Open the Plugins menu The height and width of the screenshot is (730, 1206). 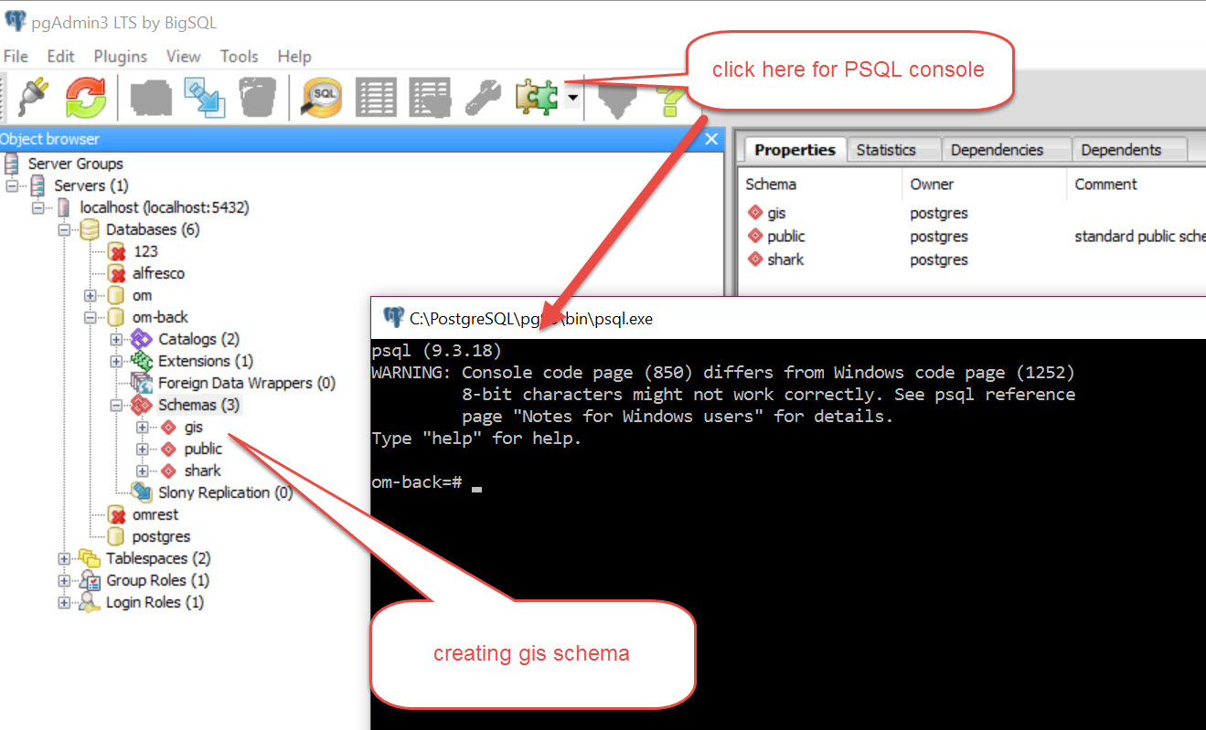(x=120, y=56)
